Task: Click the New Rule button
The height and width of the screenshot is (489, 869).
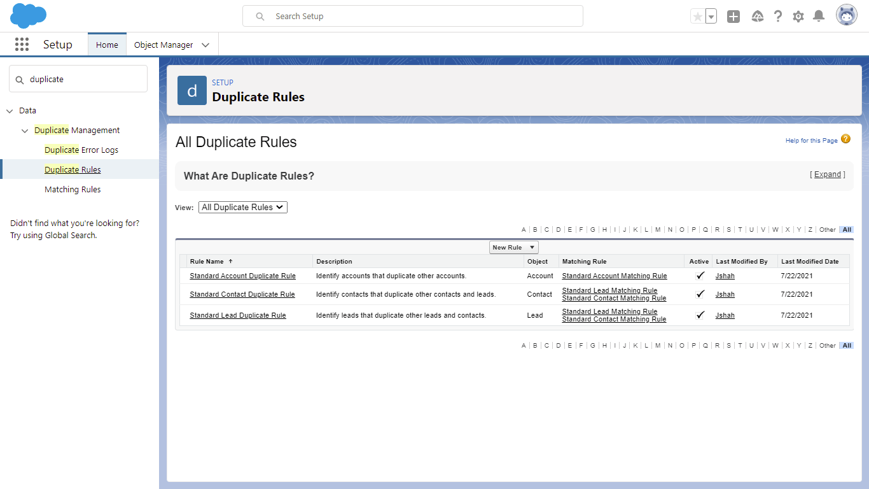Action: (x=507, y=248)
